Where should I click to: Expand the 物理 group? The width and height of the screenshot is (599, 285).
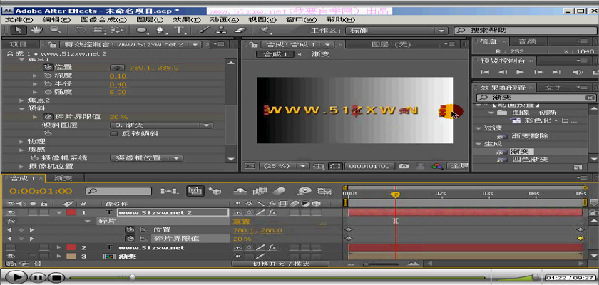(21, 142)
